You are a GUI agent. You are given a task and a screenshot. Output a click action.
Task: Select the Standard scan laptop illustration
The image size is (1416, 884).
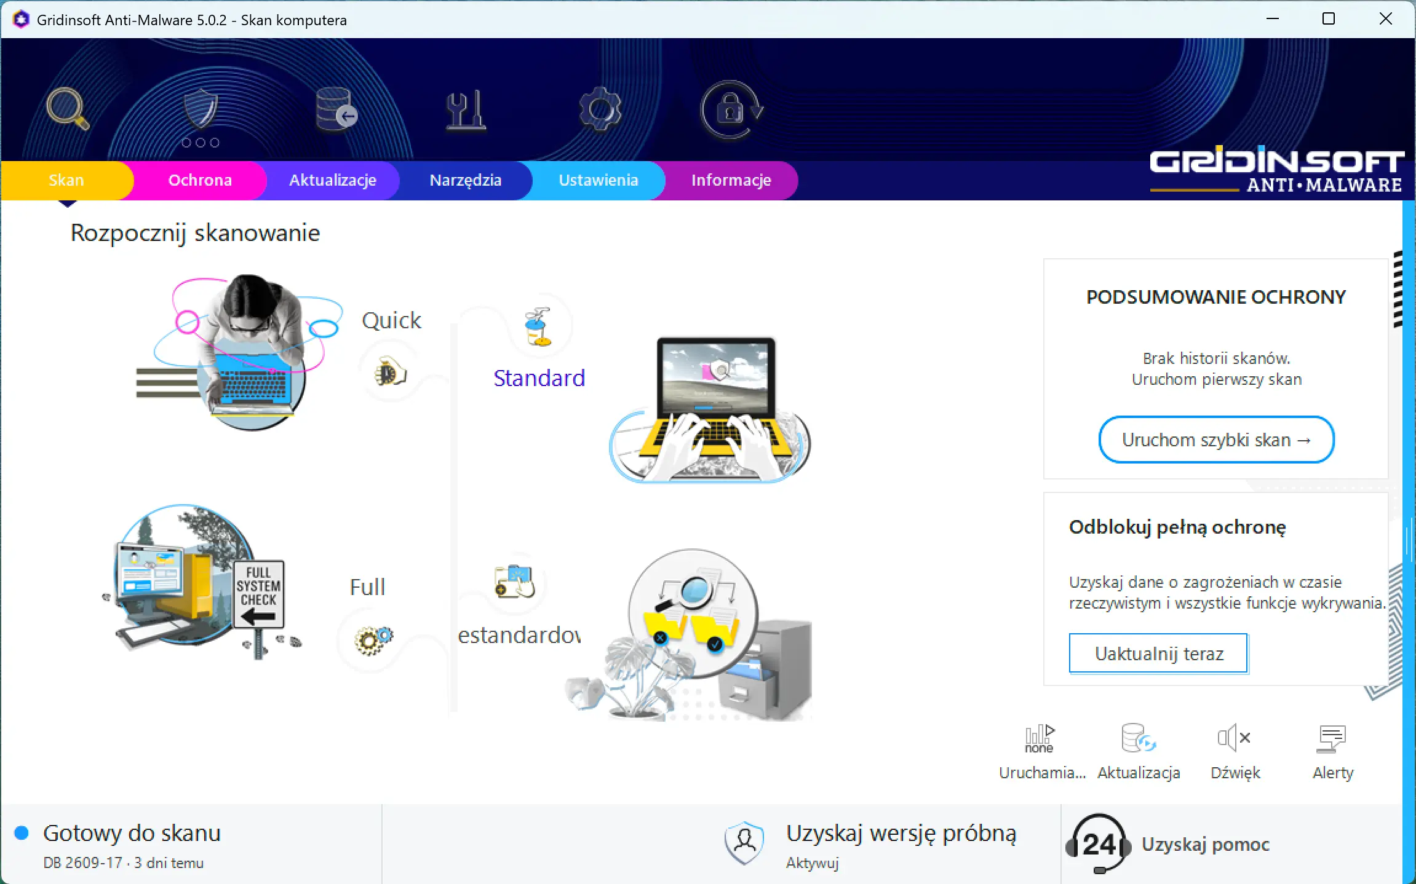(709, 409)
